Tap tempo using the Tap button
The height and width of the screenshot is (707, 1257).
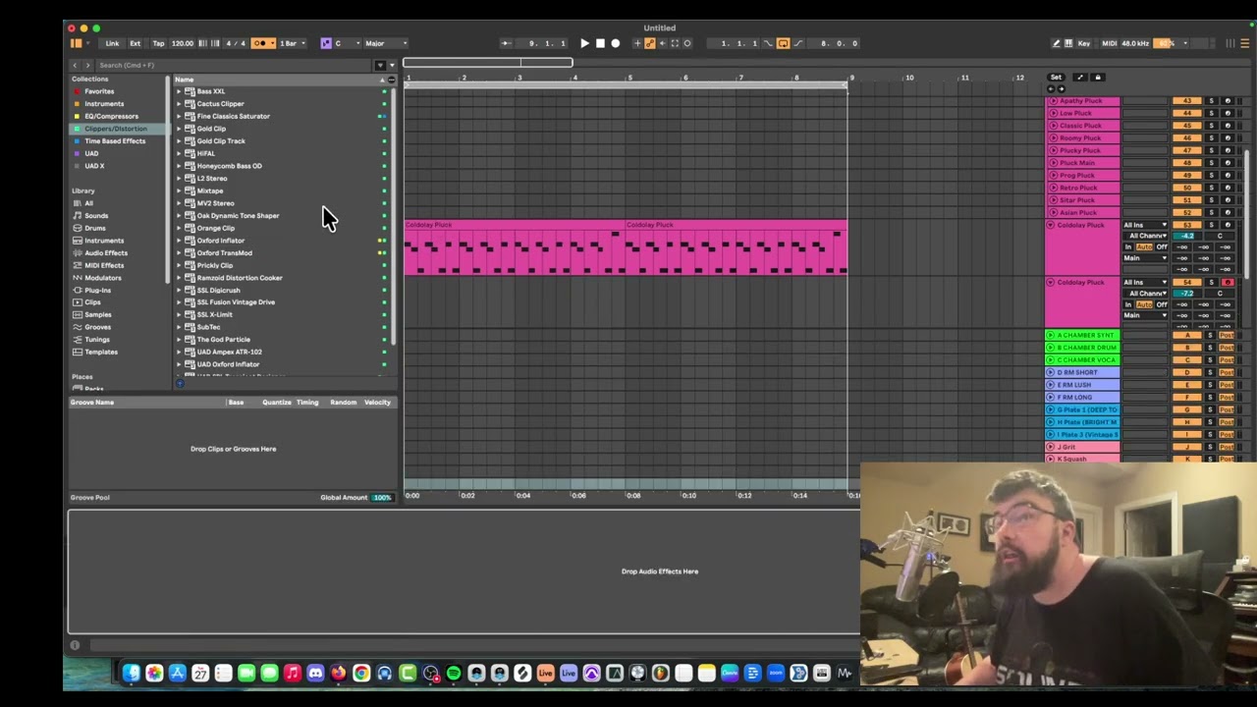[x=158, y=43]
